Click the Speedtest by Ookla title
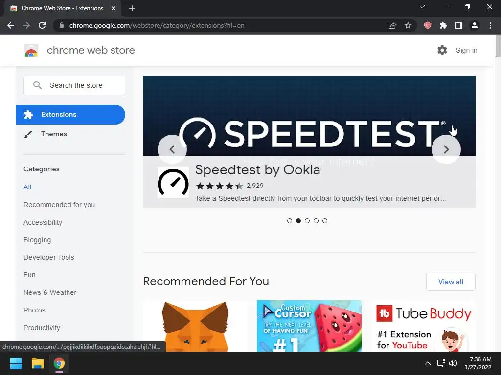This screenshot has height=375, width=501. click(x=257, y=170)
